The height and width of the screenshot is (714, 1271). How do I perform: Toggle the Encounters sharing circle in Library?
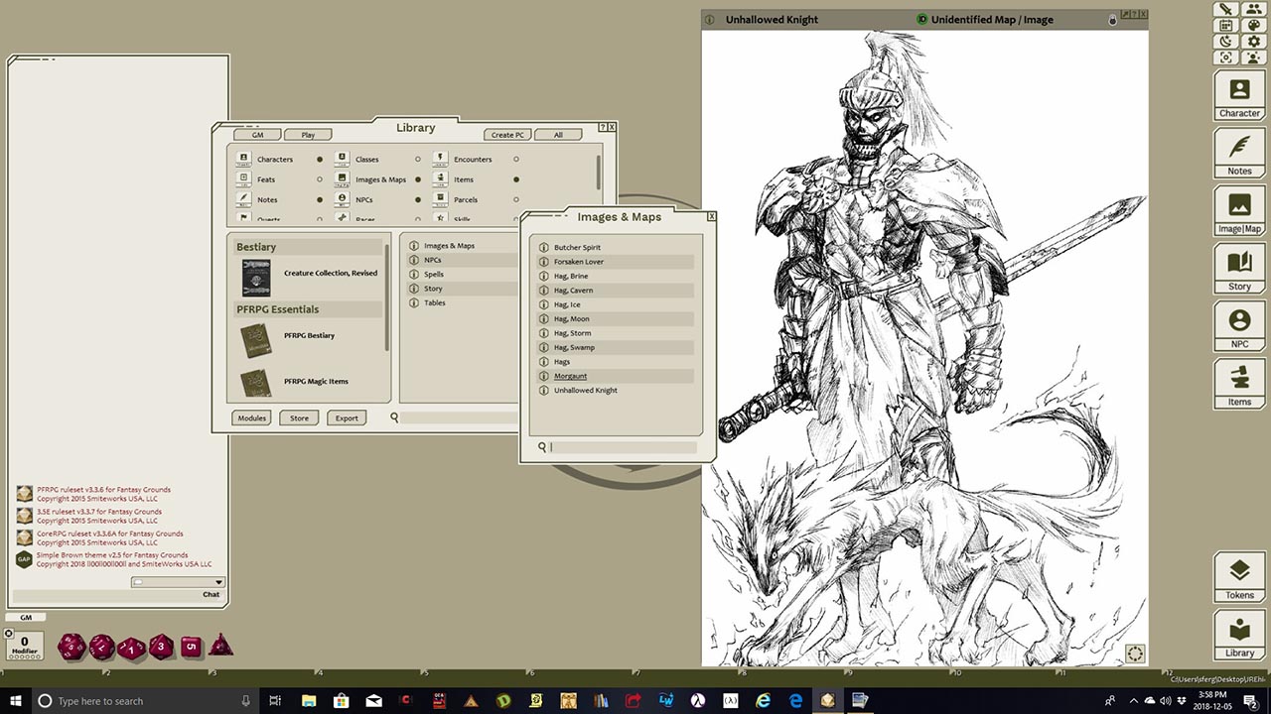point(515,159)
